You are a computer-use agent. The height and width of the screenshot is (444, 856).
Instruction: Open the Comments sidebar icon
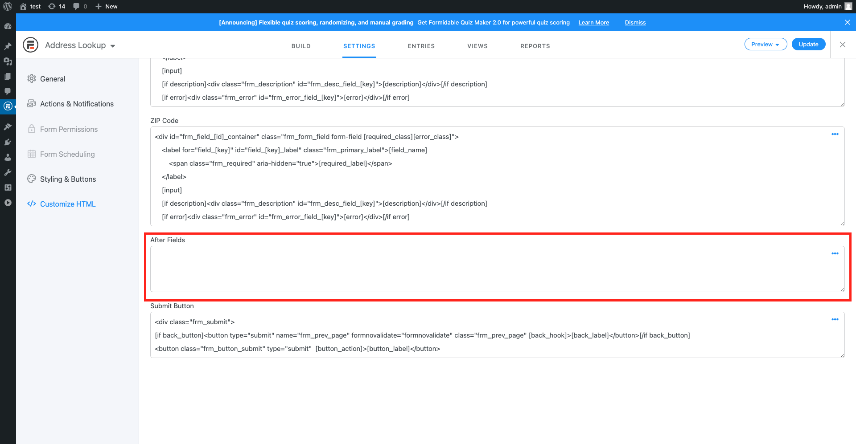click(8, 91)
